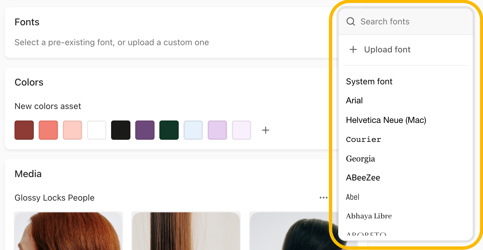
Task: Click the 'Select a pre-existing font' description
Action: click(x=112, y=42)
